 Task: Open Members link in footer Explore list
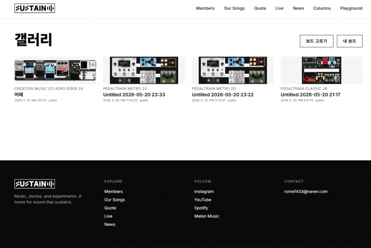[x=113, y=191]
